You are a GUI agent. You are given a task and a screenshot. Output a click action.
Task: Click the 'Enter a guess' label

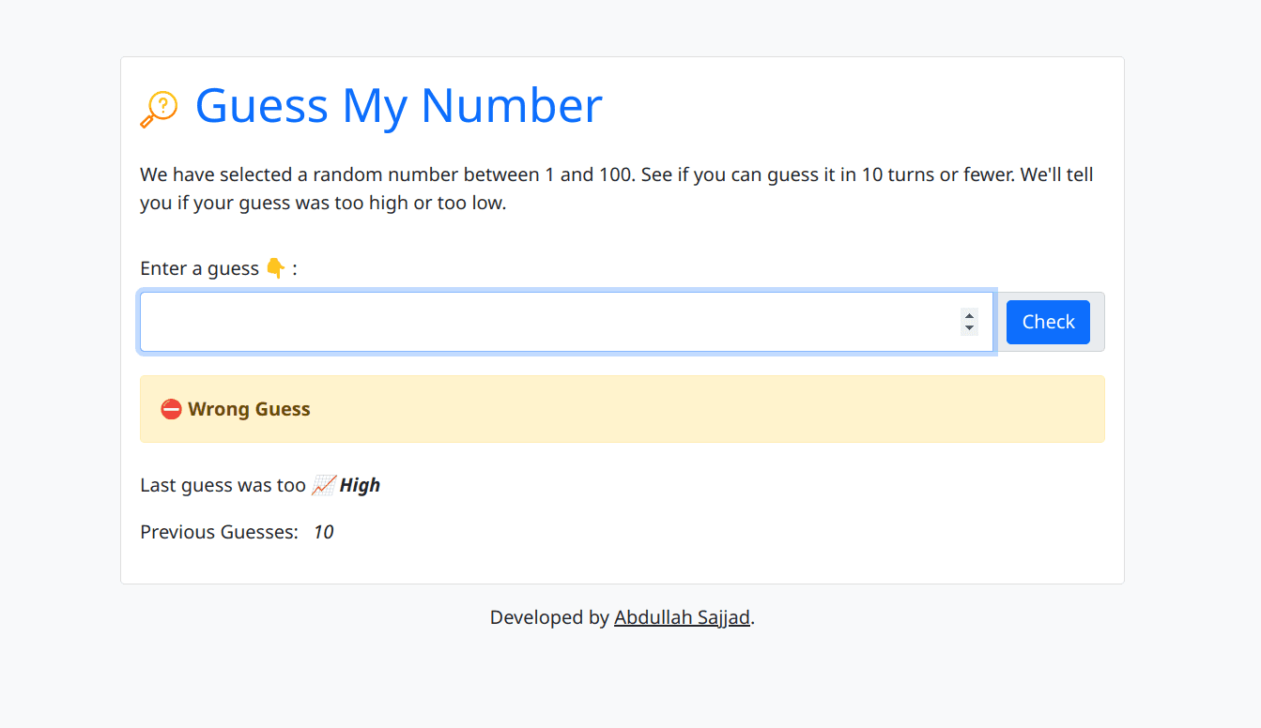pos(199,269)
